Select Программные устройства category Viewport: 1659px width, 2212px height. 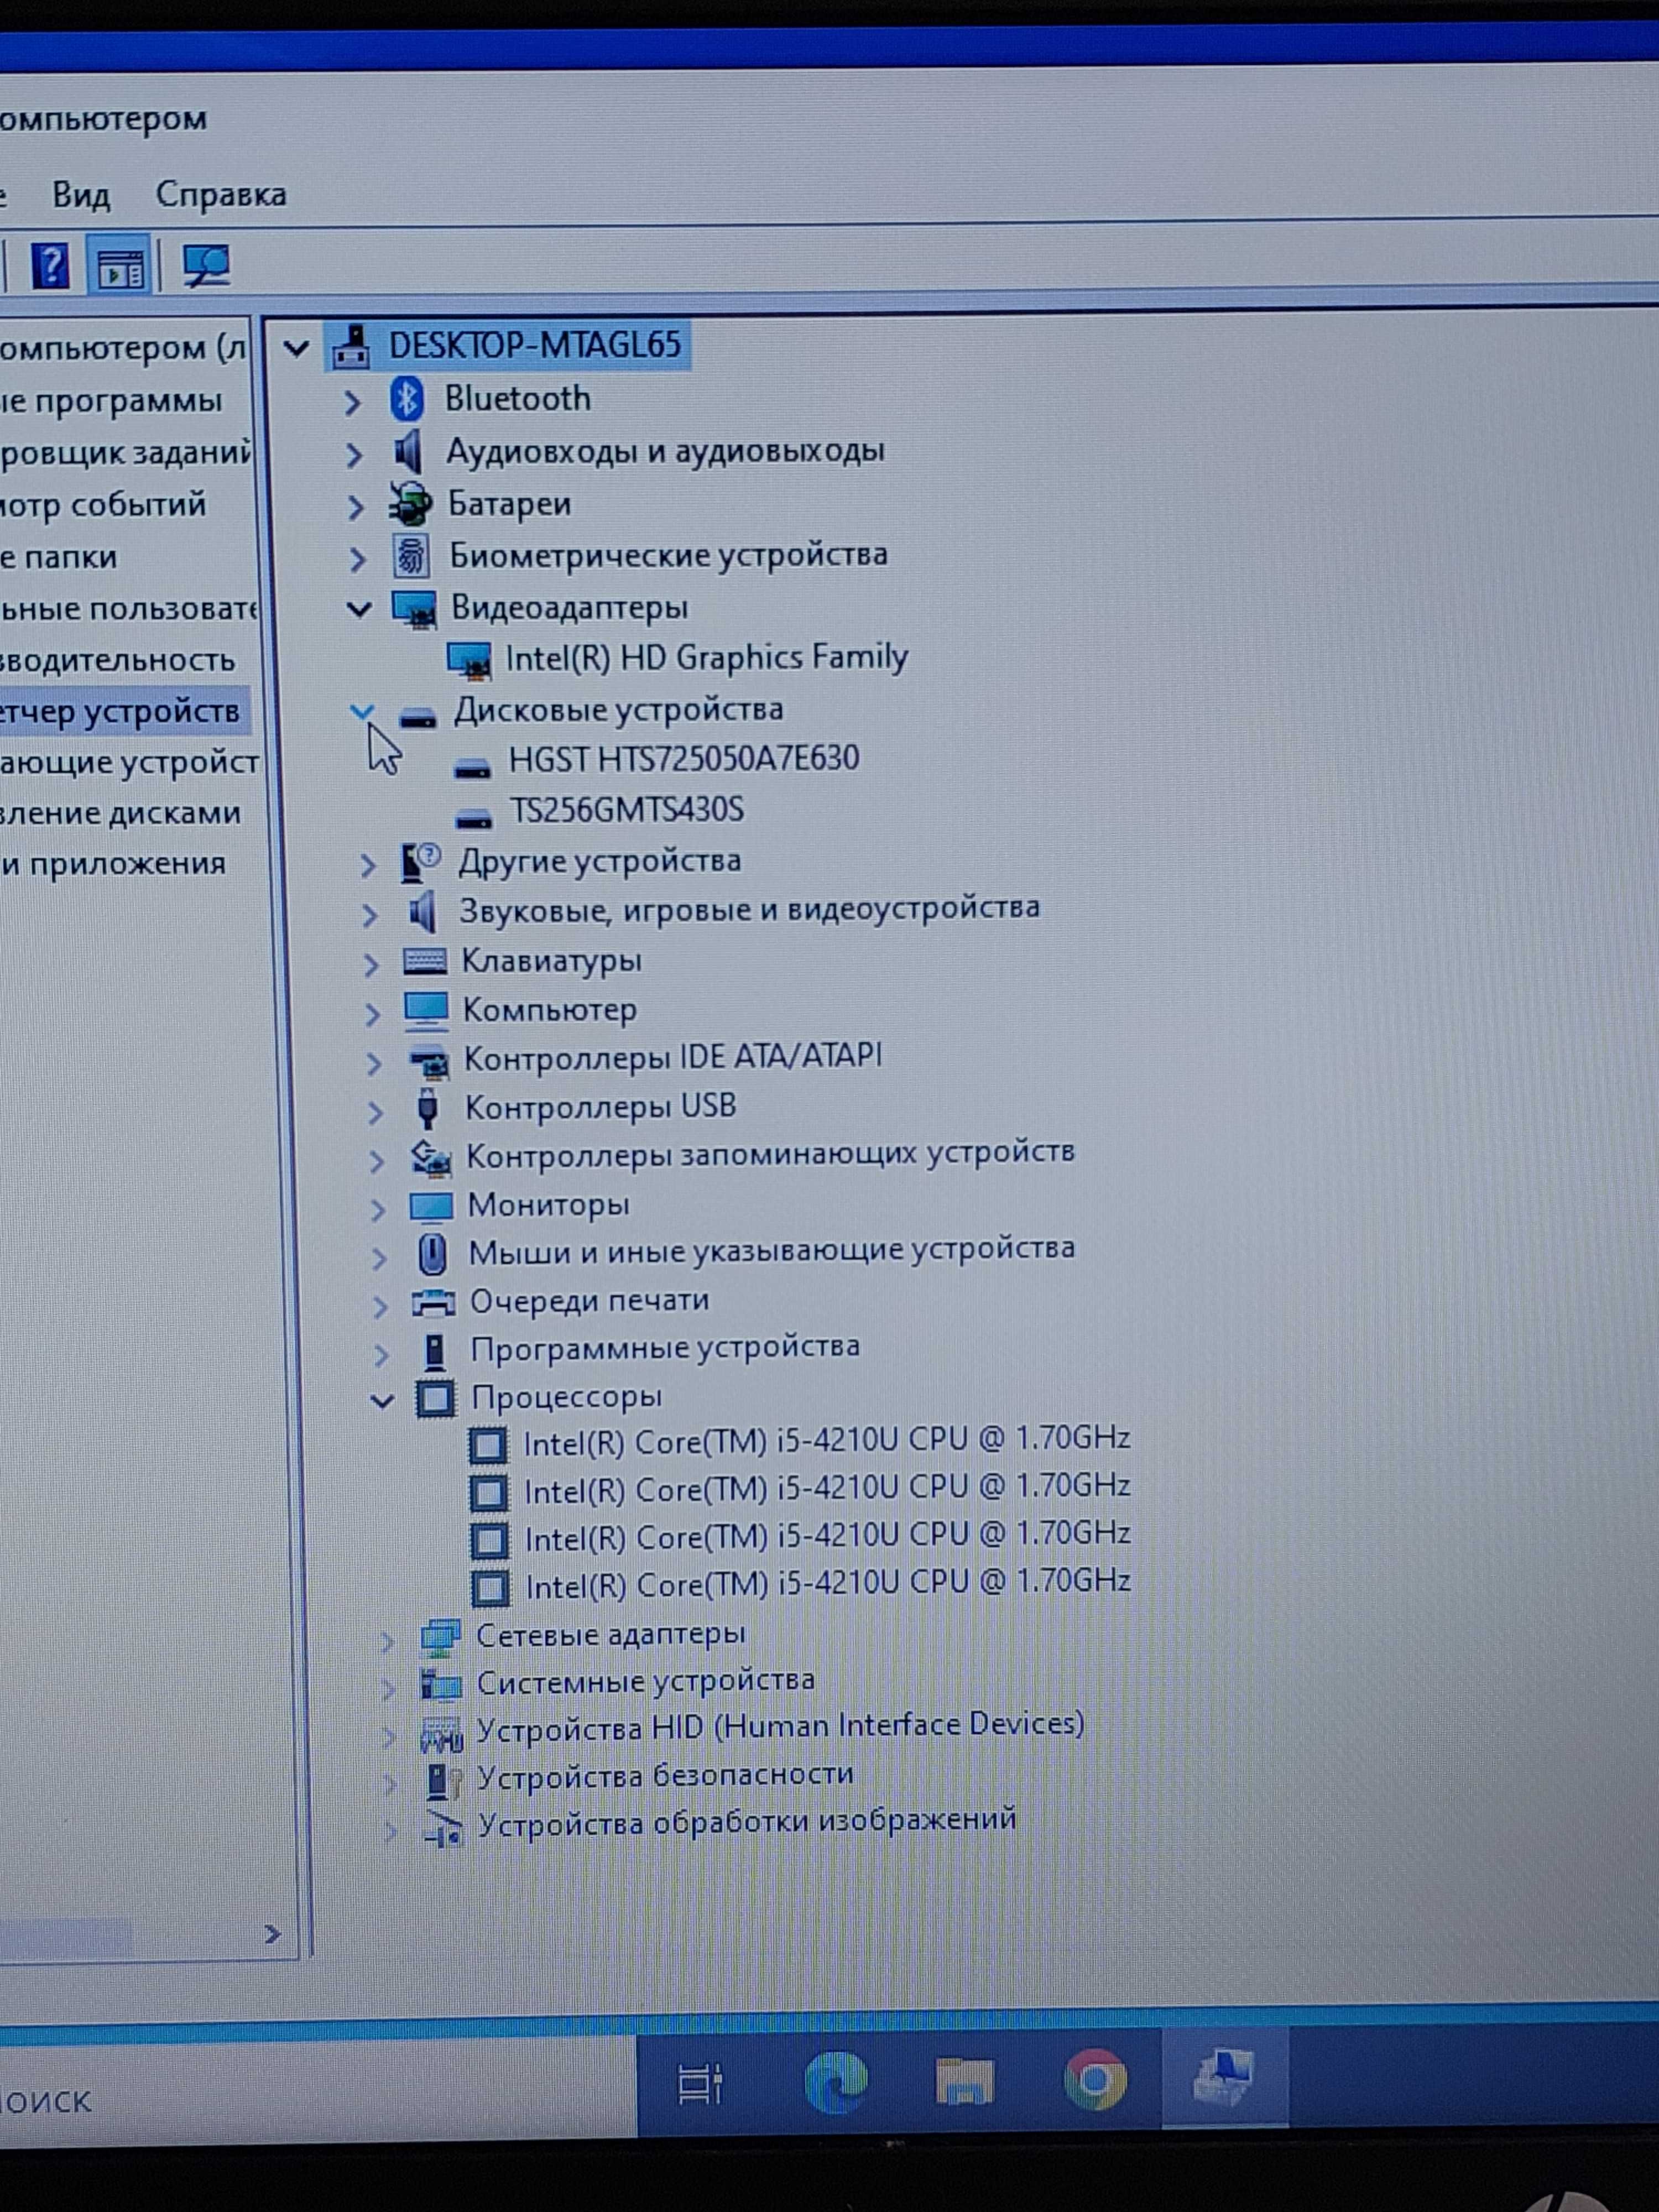[x=665, y=1349]
